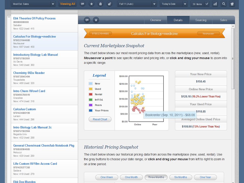
Task: Switch to the Overview tab
Action: pos(156,20)
